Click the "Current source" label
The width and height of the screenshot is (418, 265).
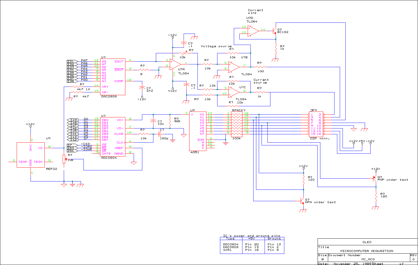(x=261, y=81)
